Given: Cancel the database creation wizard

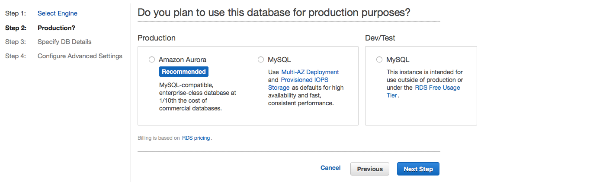Looking at the screenshot, I should pos(330,168).
